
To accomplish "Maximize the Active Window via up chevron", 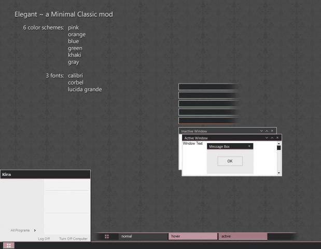I will (x=272, y=138).
